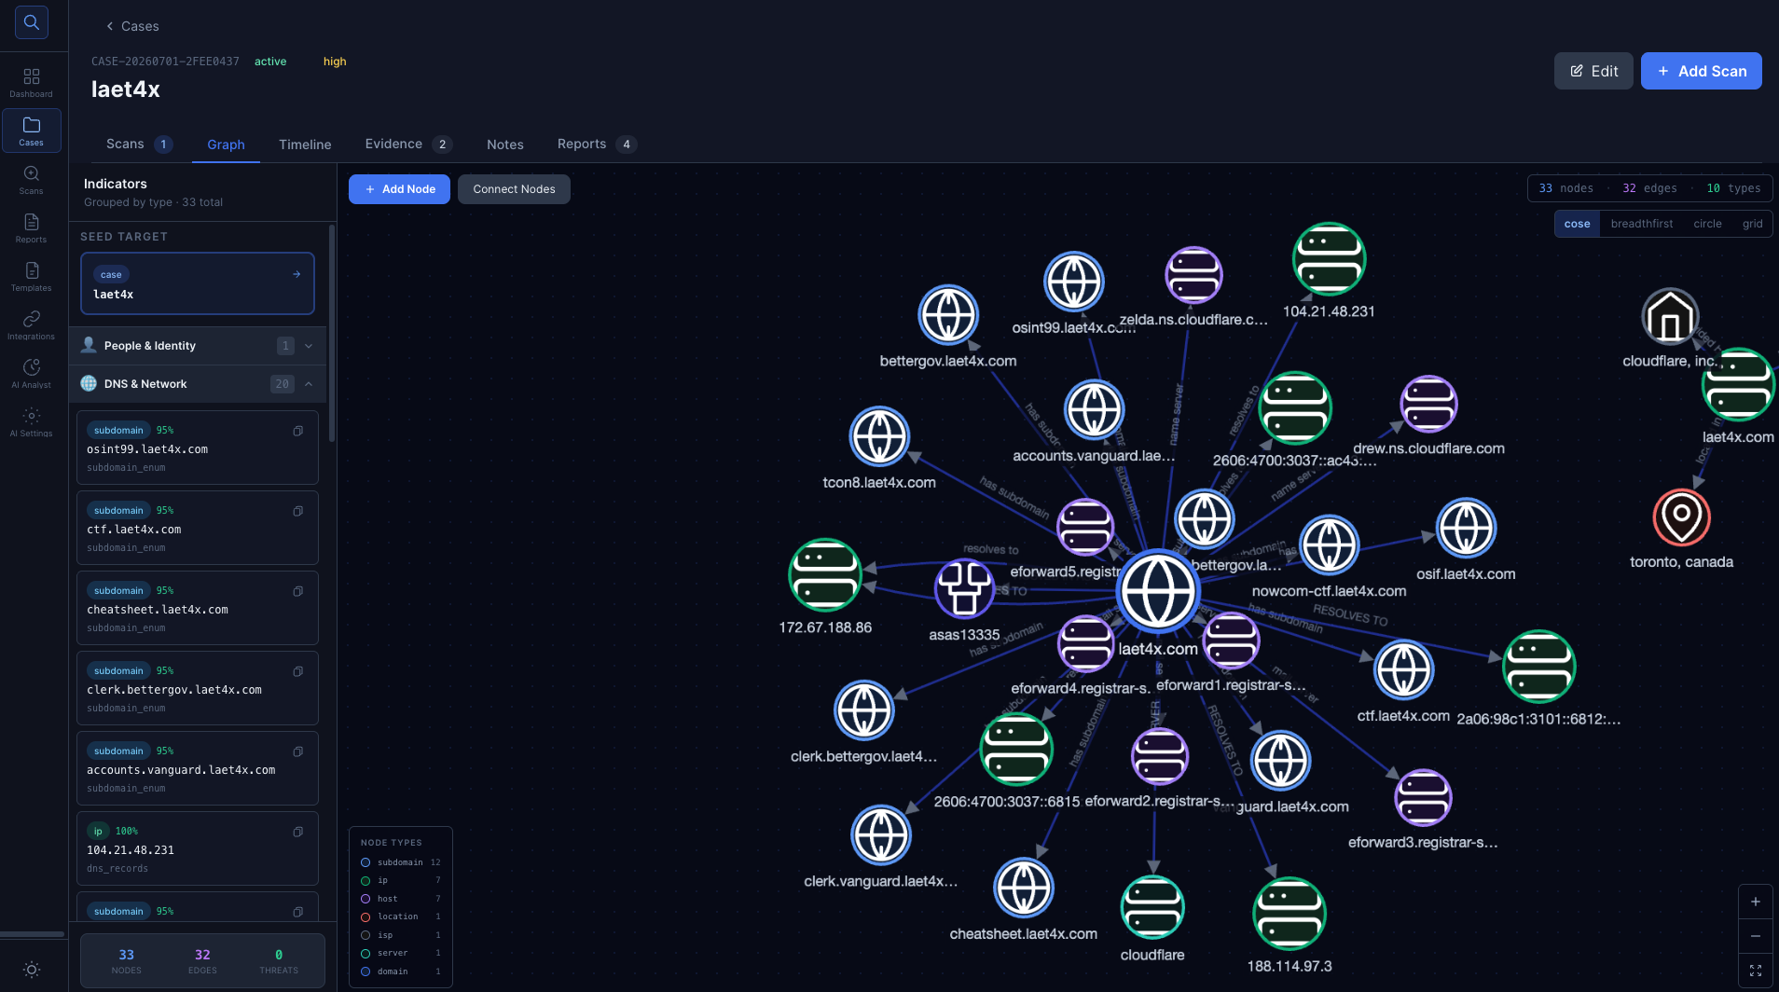Fit graph to screen
This screenshot has width=1779, height=992.
(x=1756, y=971)
